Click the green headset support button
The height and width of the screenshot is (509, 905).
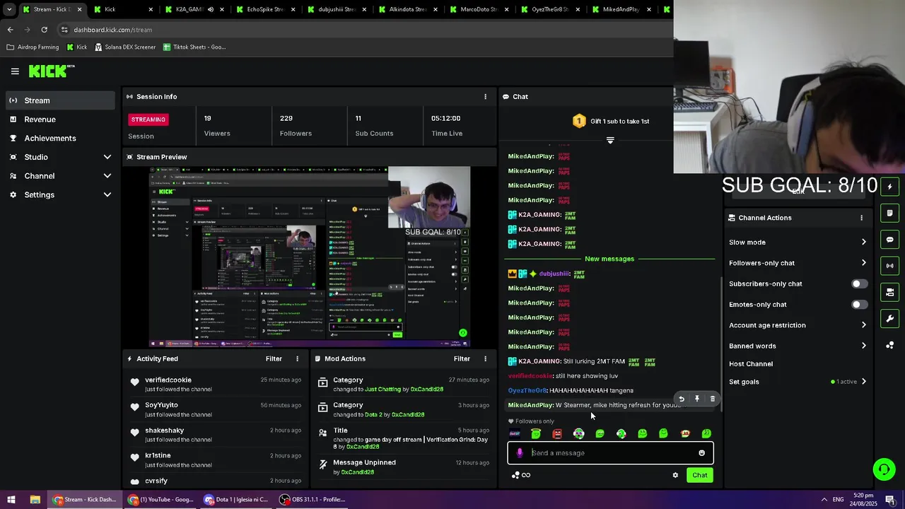tap(883, 469)
